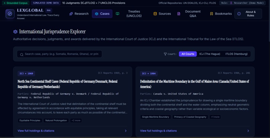This screenshot has width=270, height=138.
Task: Click '10 Judgments (ICJ/ITLOS)' header text
Action: [x=78, y=3]
